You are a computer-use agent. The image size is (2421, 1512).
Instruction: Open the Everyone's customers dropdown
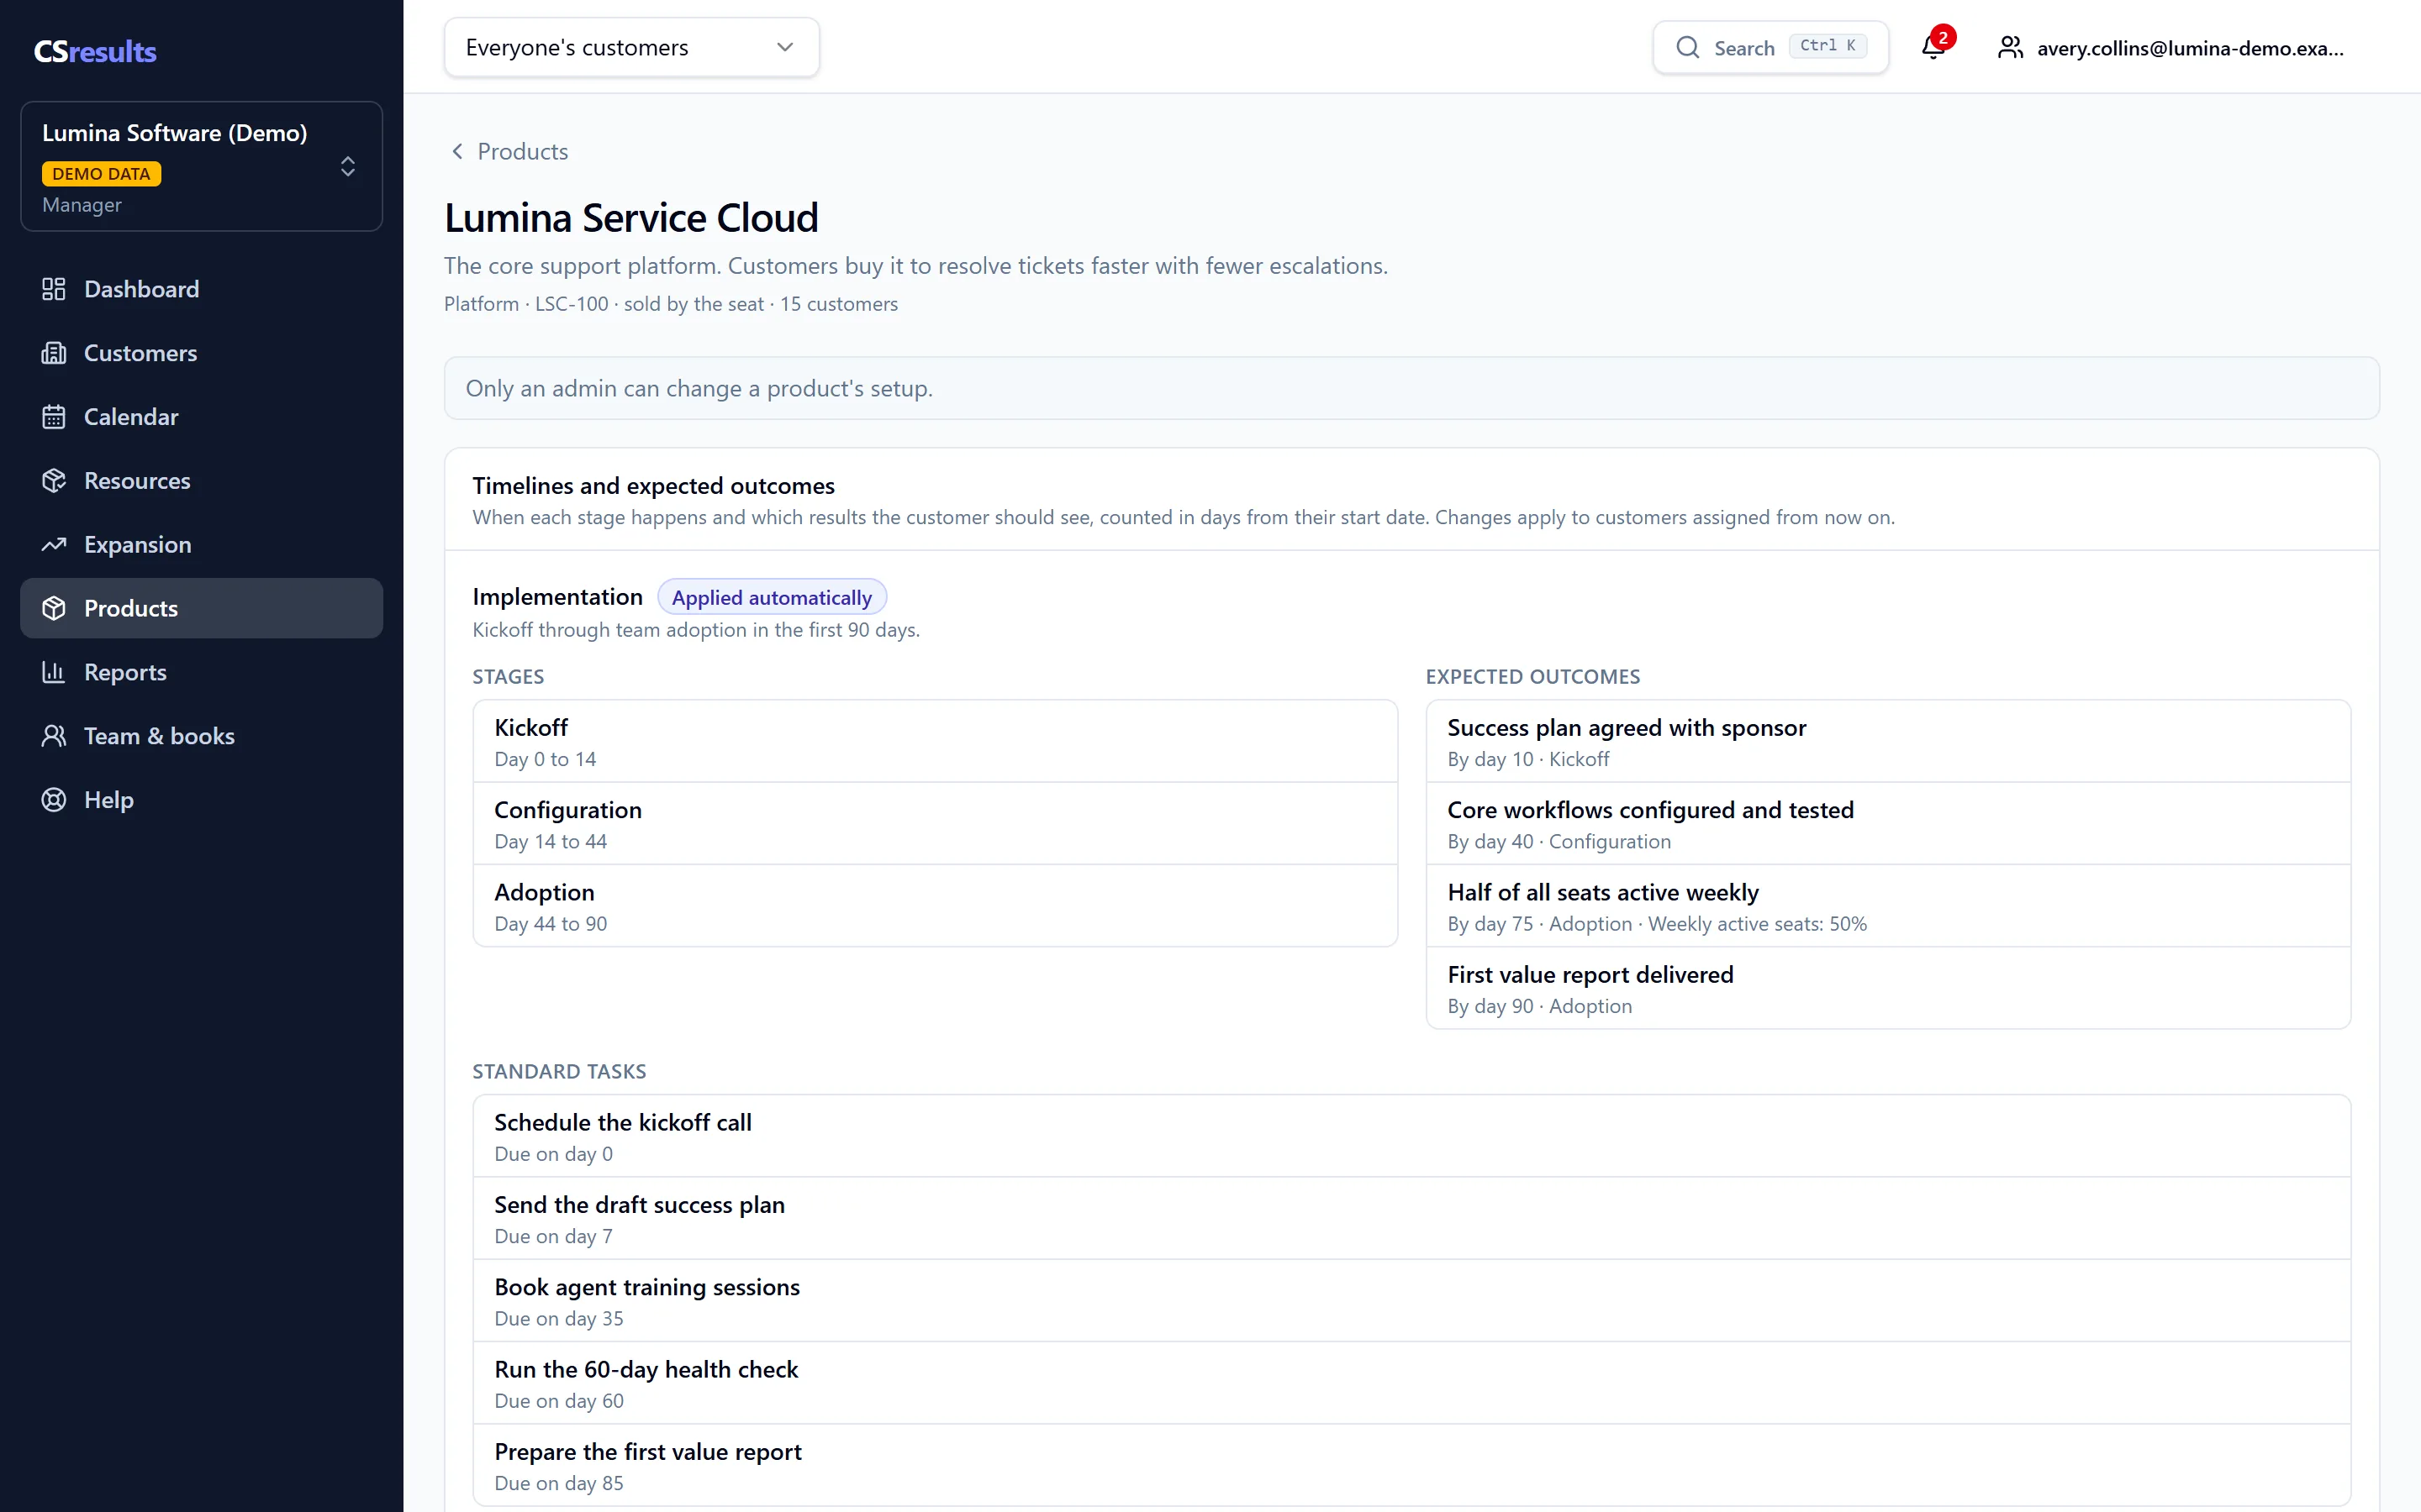pyautogui.click(x=631, y=47)
